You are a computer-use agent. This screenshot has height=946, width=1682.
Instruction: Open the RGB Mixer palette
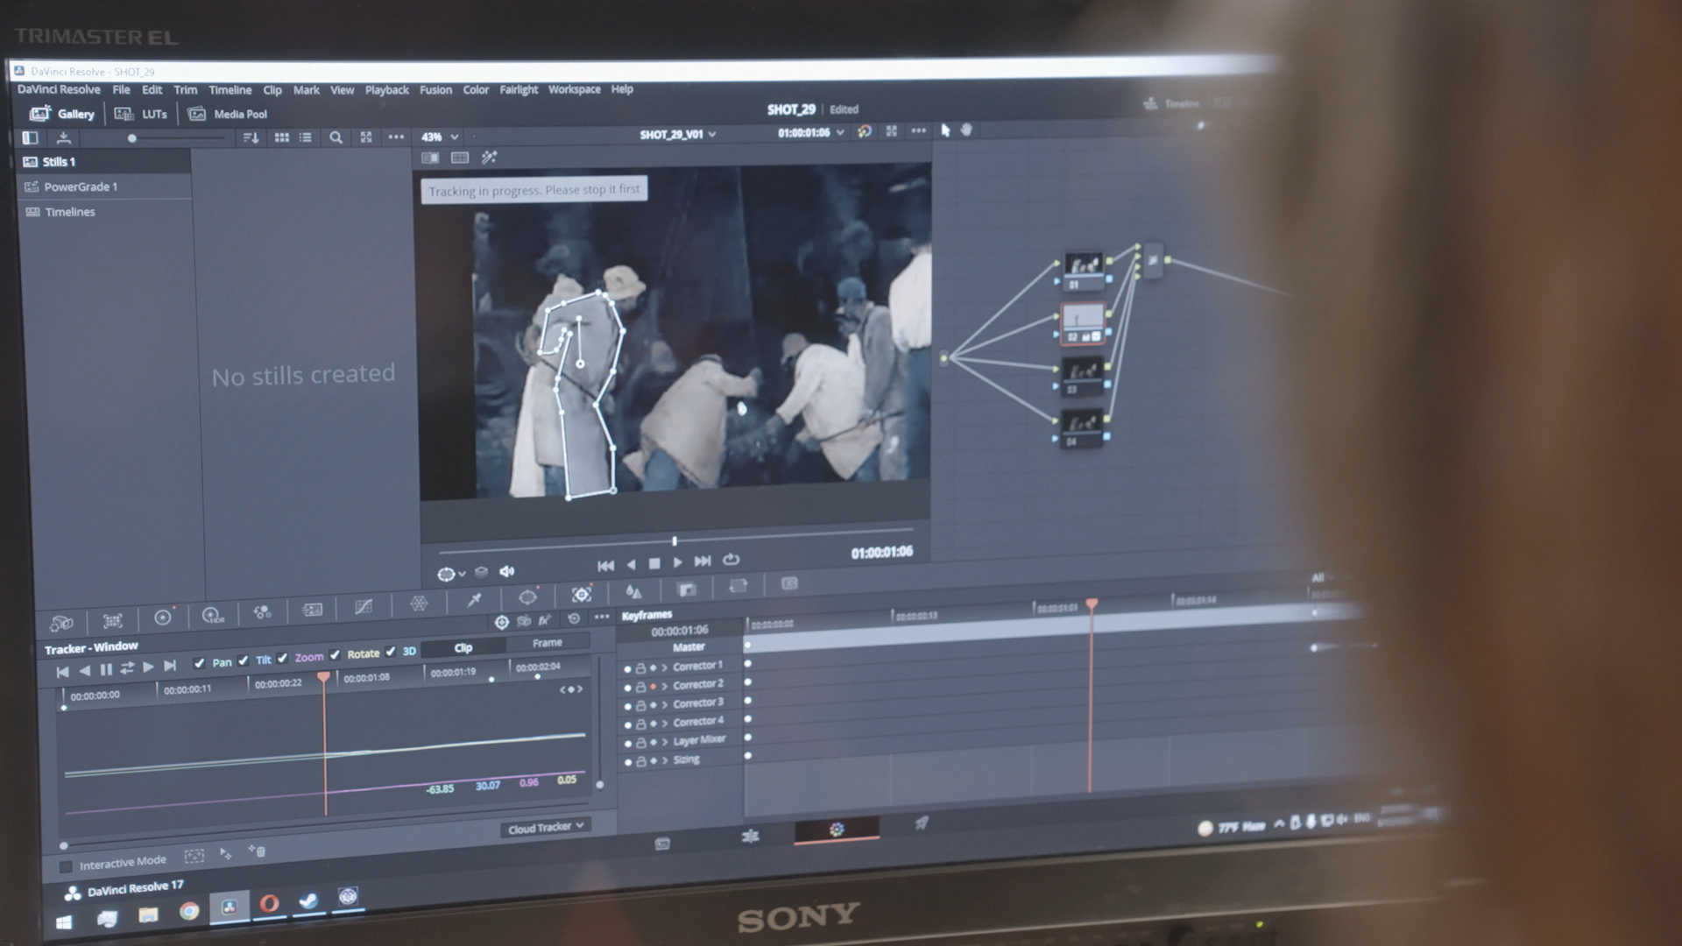pyautogui.click(x=262, y=613)
